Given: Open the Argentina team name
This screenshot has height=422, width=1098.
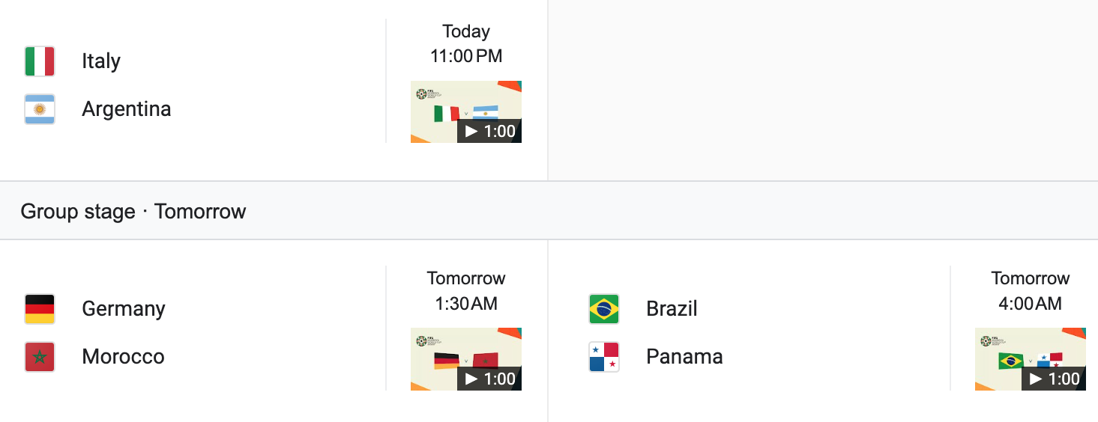Looking at the screenshot, I should tap(127, 109).
